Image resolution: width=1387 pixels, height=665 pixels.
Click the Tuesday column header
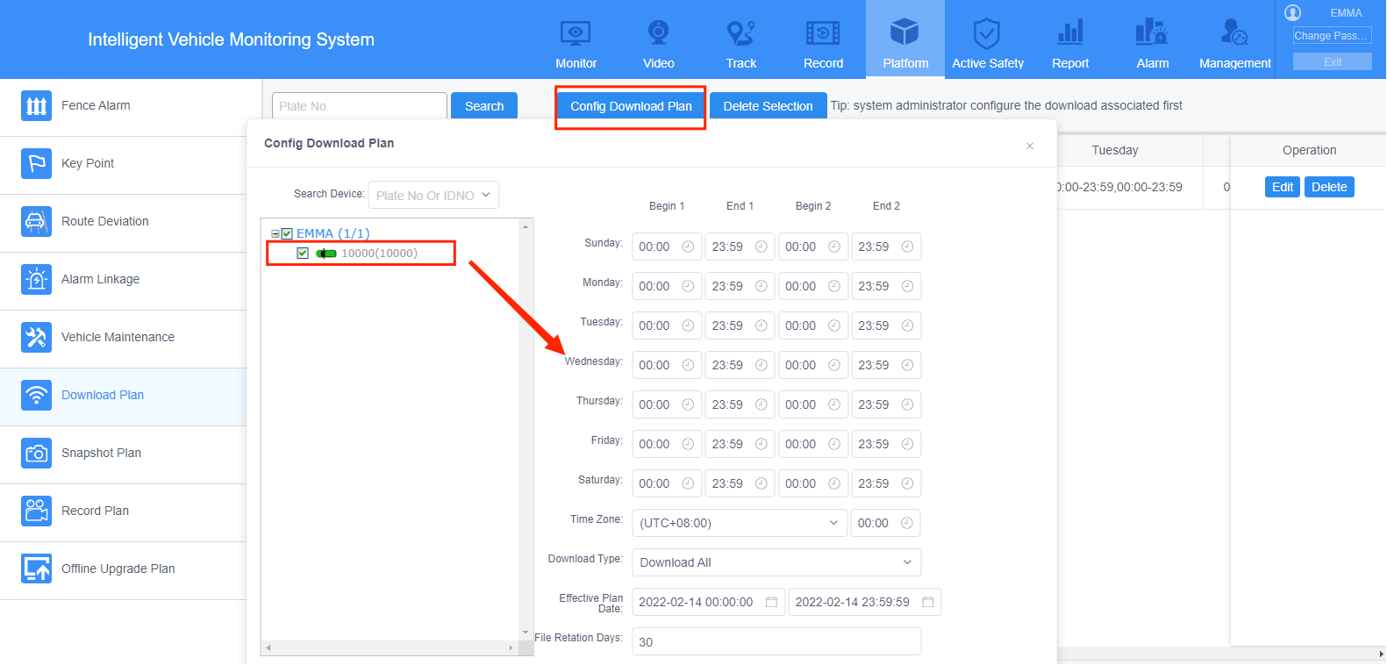click(x=1115, y=150)
